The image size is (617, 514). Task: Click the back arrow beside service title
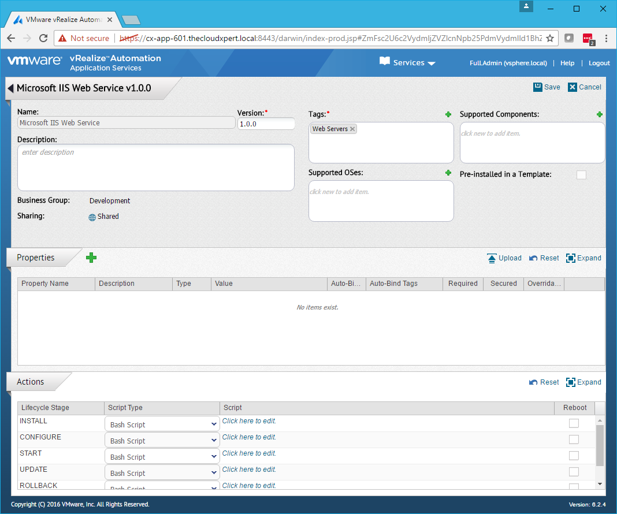tap(10, 88)
